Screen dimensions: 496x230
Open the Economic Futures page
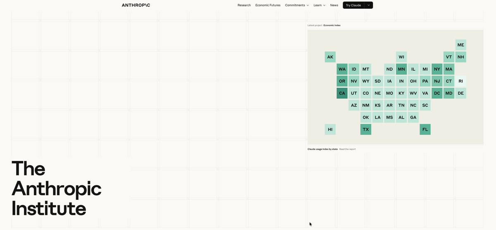[268, 5]
